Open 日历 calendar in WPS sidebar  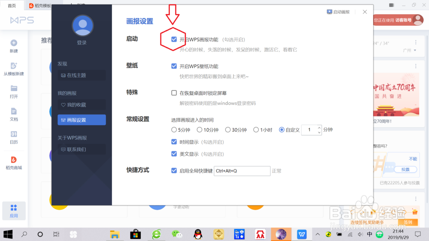[x=14, y=137]
